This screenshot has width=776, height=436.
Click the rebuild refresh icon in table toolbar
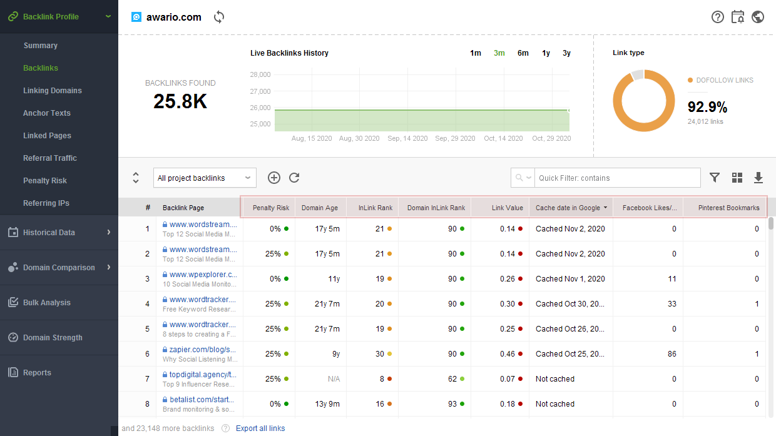point(294,178)
